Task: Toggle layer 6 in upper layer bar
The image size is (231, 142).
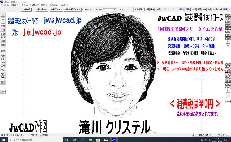Action: click(x=227, y=35)
